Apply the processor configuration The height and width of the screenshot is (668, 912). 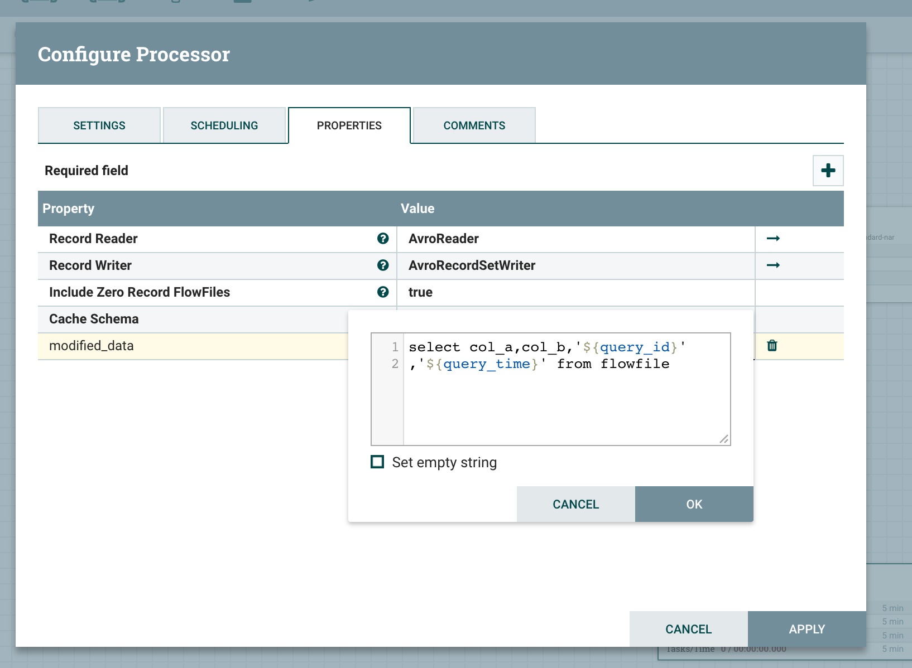807,629
